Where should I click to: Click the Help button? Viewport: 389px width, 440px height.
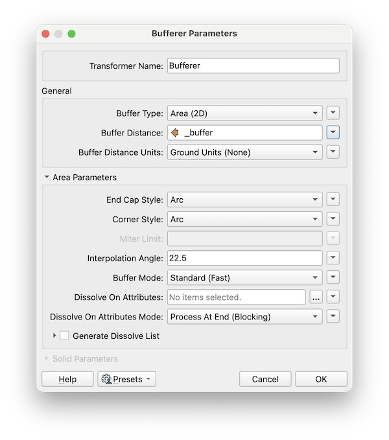pyautogui.click(x=67, y=379)
